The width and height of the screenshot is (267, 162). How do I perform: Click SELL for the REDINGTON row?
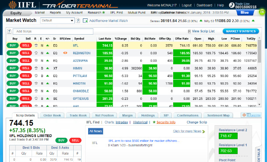pos(26,53)
